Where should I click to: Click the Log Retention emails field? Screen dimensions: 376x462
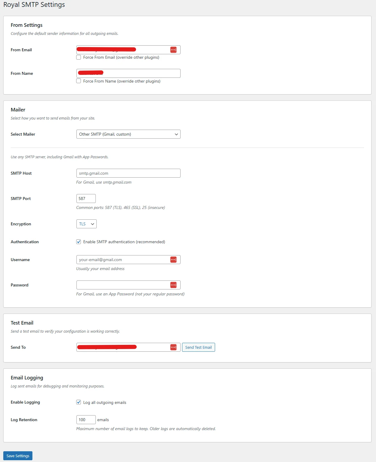click(x=86, y=419)
